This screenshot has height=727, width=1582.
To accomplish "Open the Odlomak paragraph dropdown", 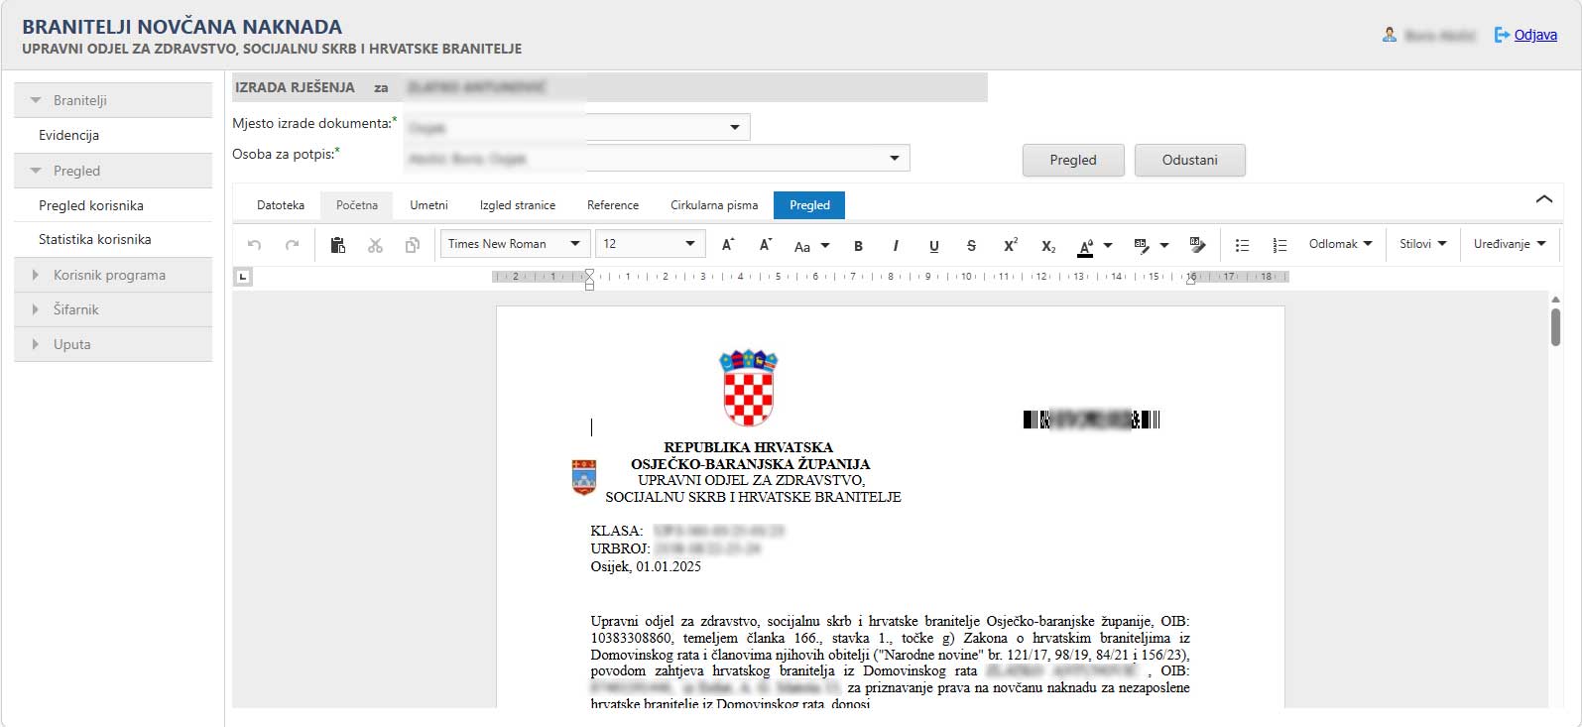I will click(1340, 244).
